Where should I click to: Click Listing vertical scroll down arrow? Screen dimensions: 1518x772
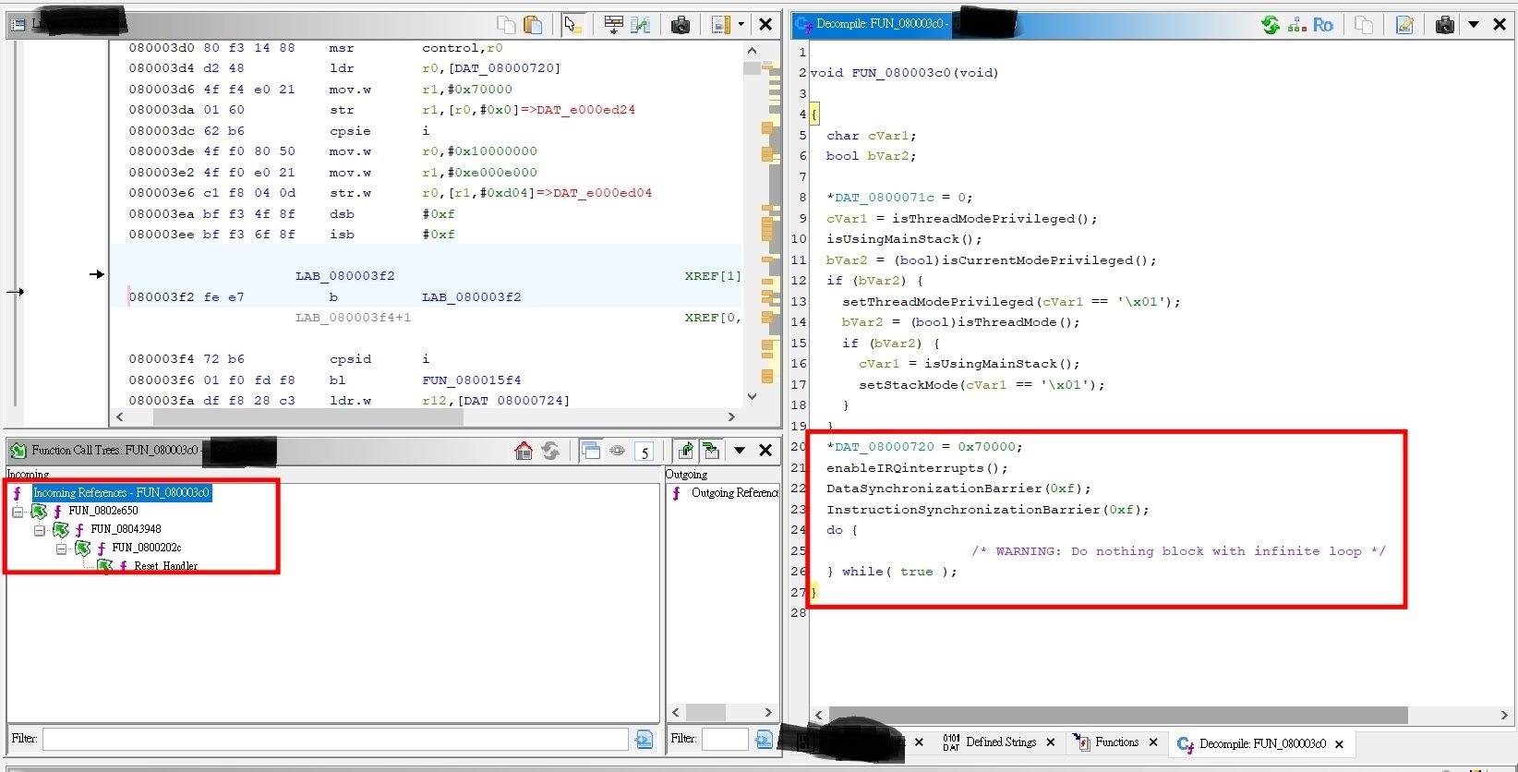tap(752, 397)
